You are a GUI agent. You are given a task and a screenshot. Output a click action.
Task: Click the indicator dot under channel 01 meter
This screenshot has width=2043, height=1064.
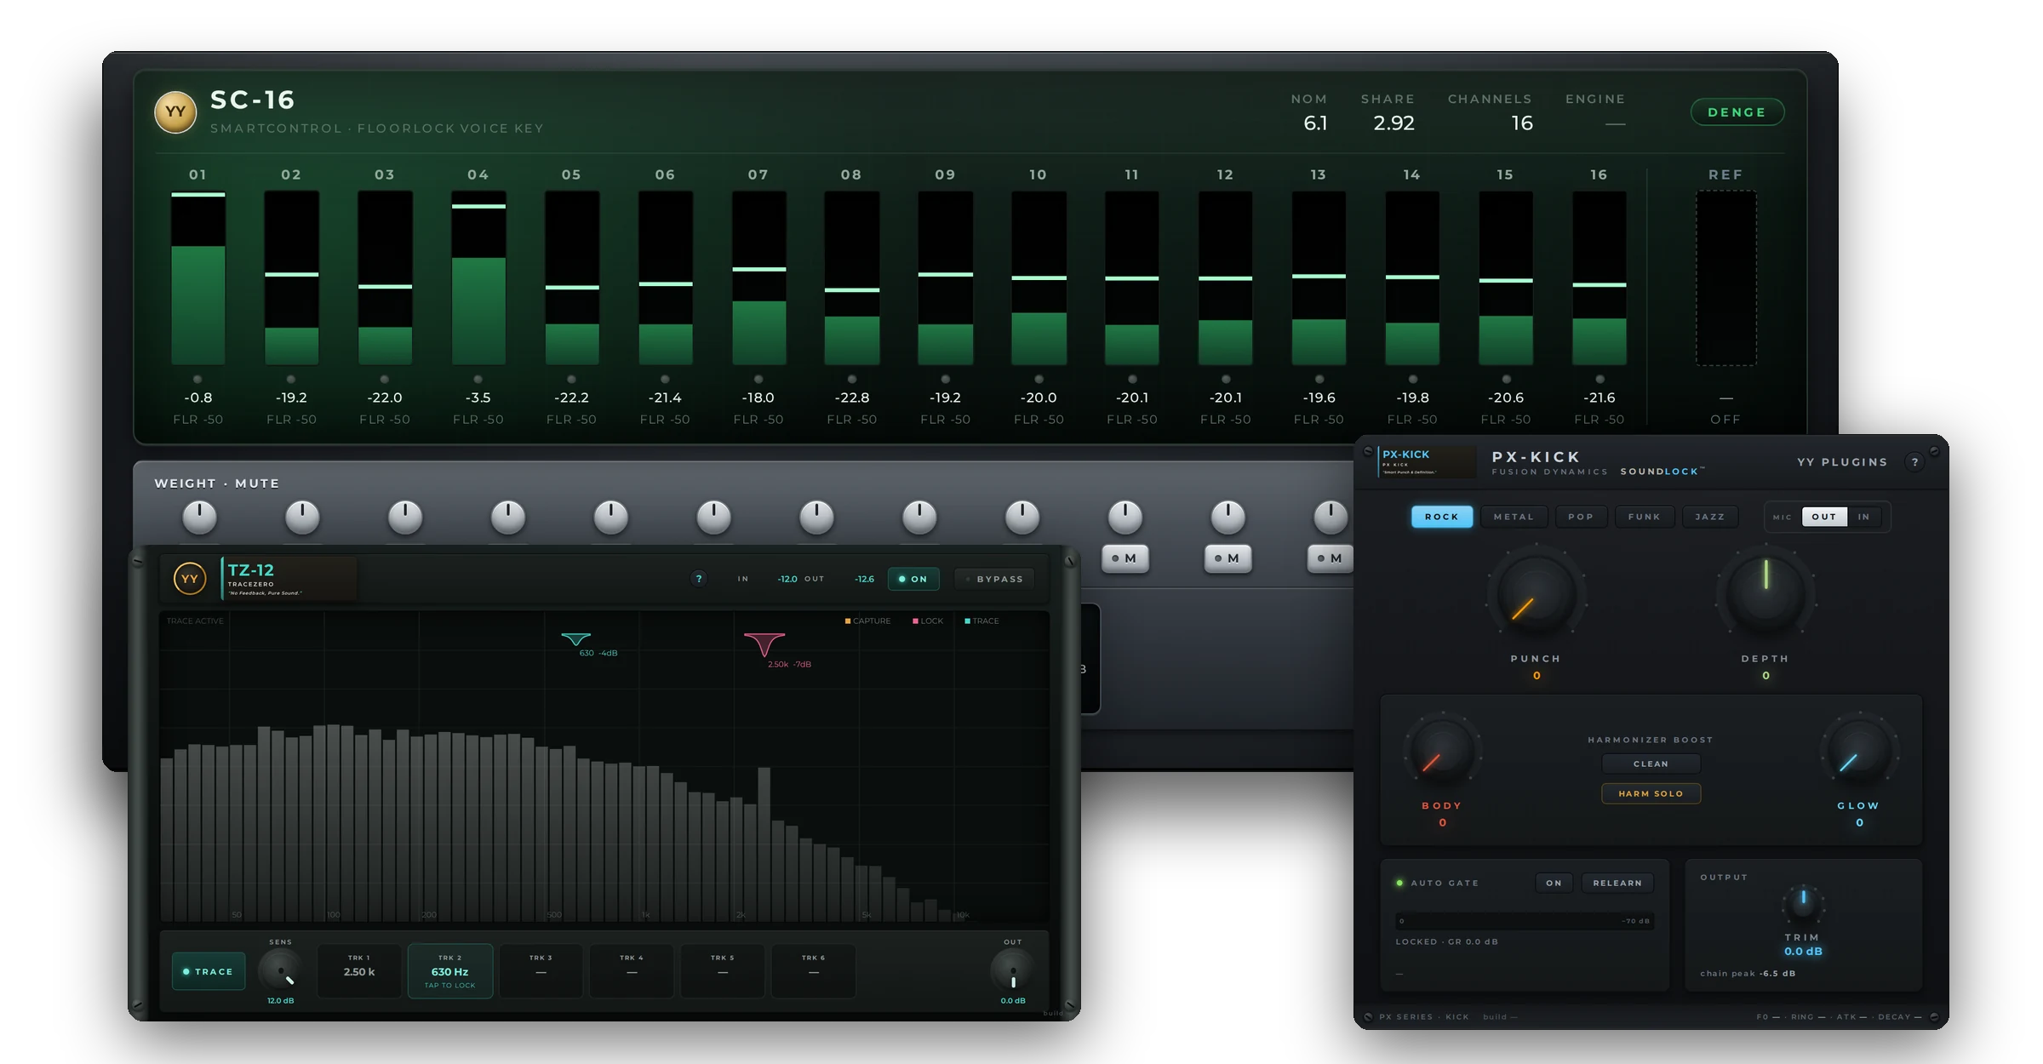tap(197, 380)
